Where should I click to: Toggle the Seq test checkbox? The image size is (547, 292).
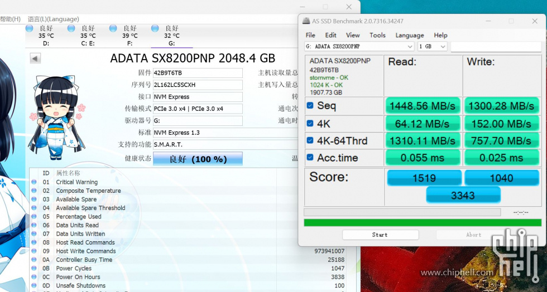(310, 105)
